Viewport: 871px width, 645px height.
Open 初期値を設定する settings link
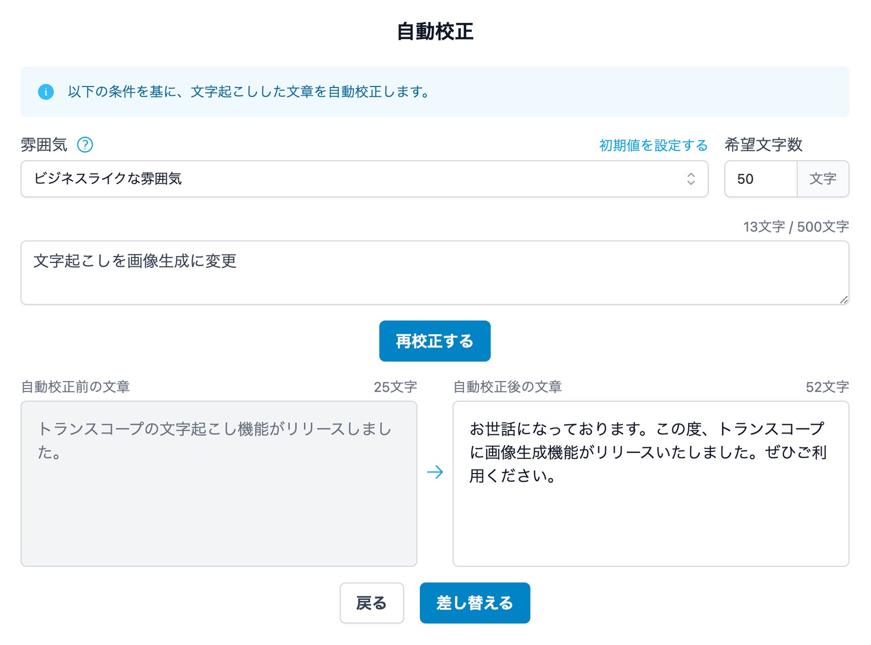(652, 145)
